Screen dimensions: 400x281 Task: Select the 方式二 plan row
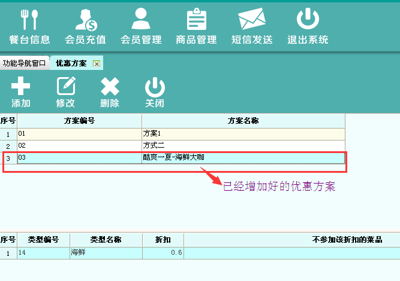180,145
